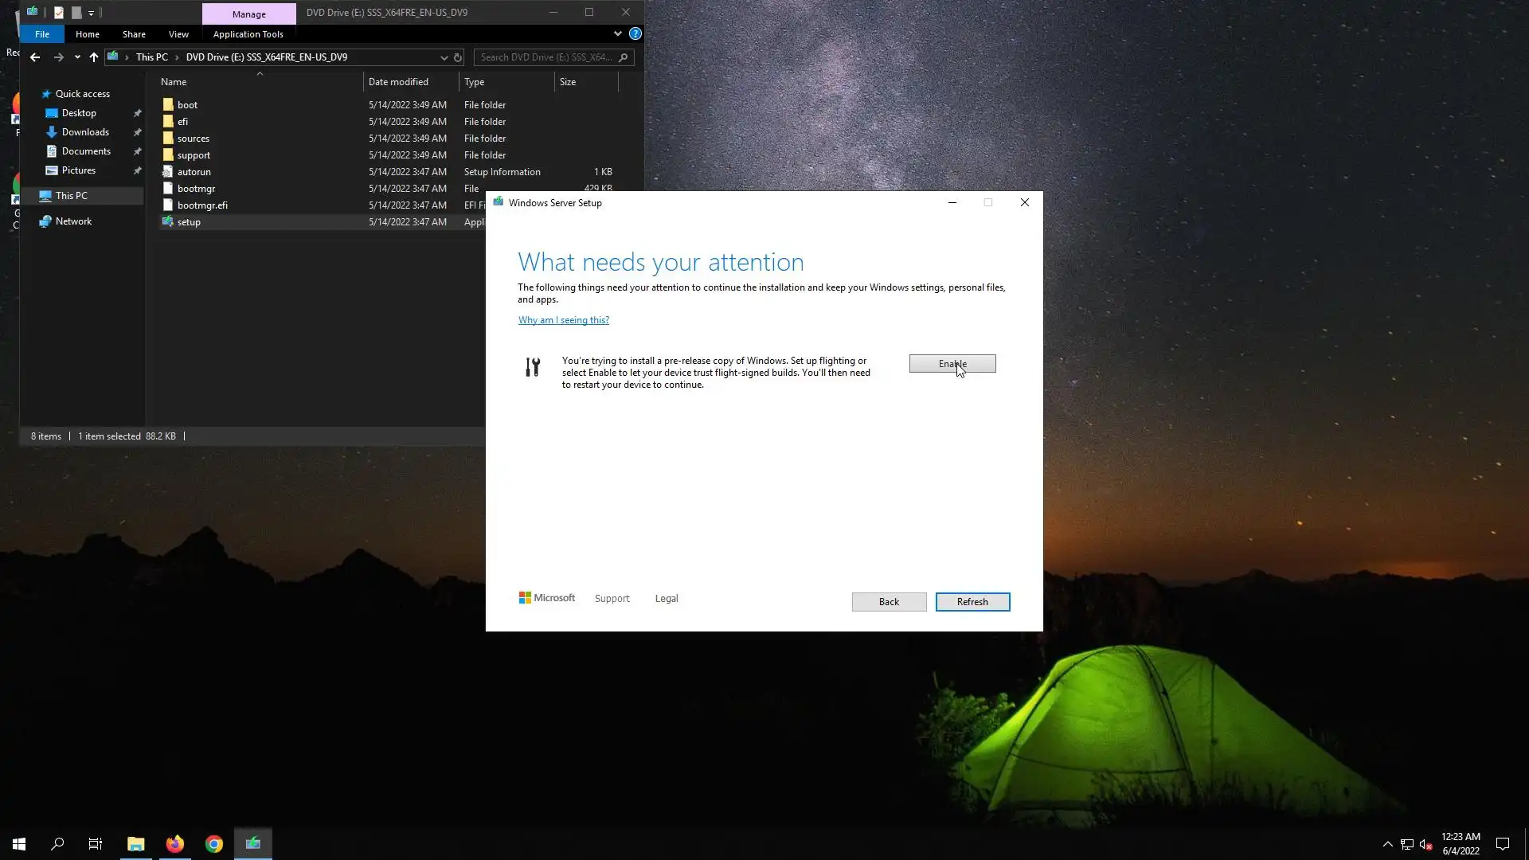Click the Enable button for flight-signed builds

click(x=952, y=364)
